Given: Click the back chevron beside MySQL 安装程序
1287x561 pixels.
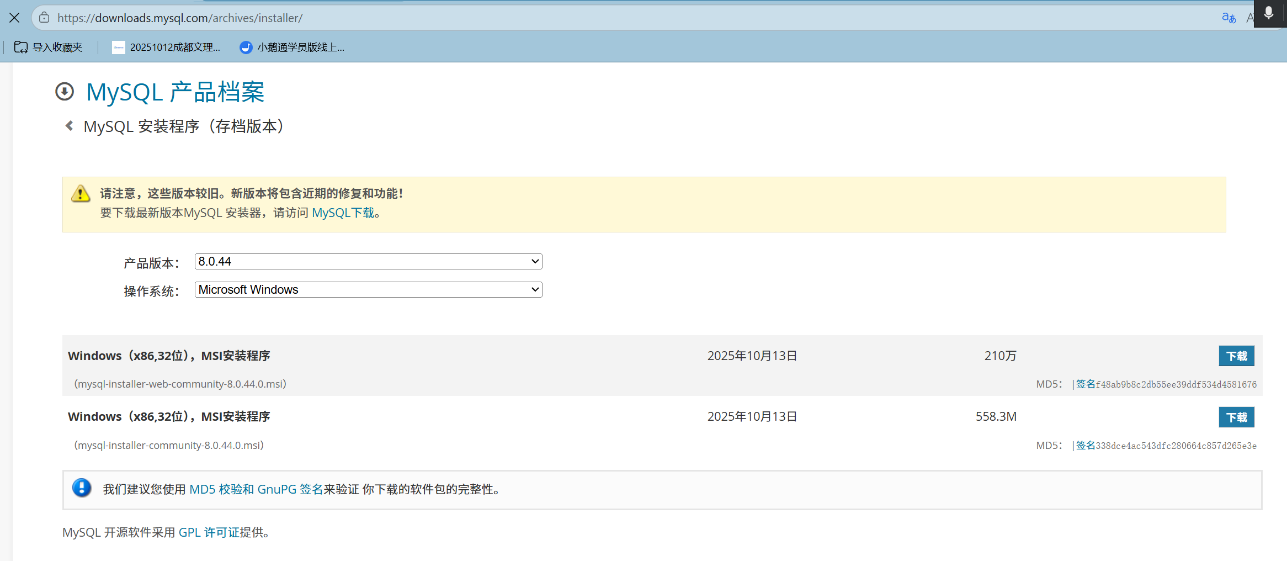Looking at the screenshot, I should click(69, 126).
